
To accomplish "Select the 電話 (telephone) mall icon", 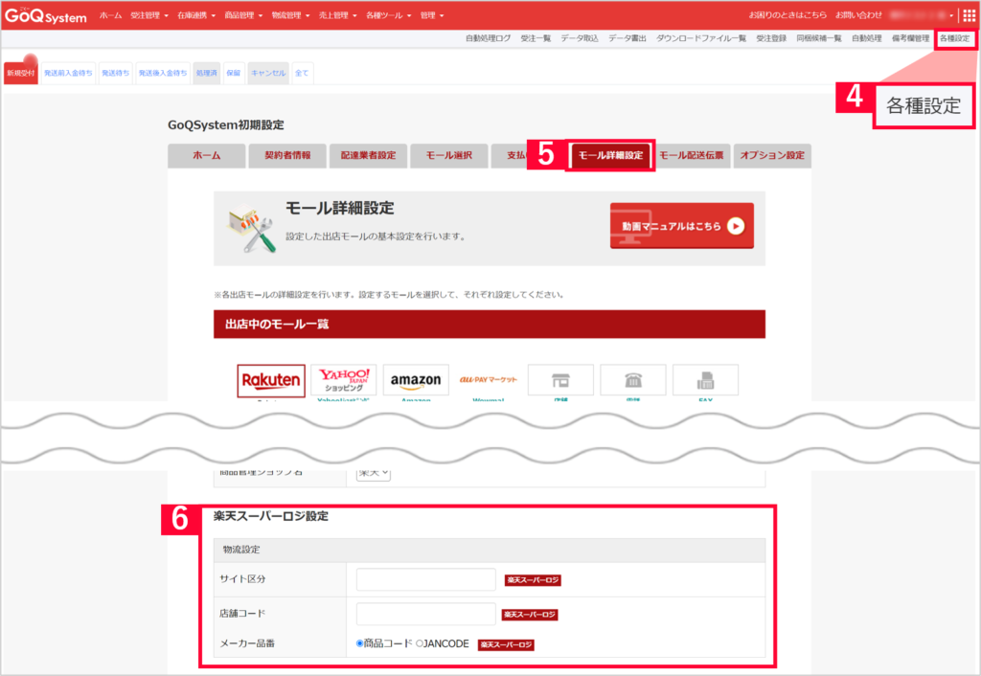I will [633, 379].
